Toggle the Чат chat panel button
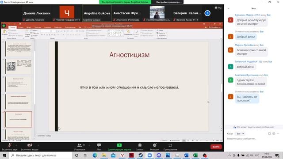This screenshot has width=283, height=159. coord(99,147)
